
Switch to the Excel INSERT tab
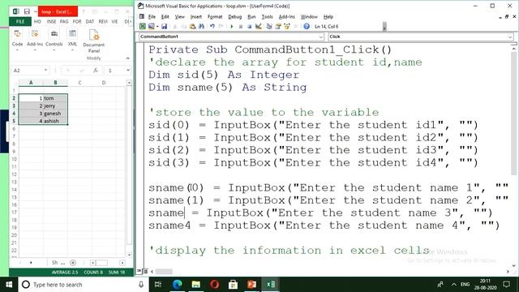tap(51, 22)
